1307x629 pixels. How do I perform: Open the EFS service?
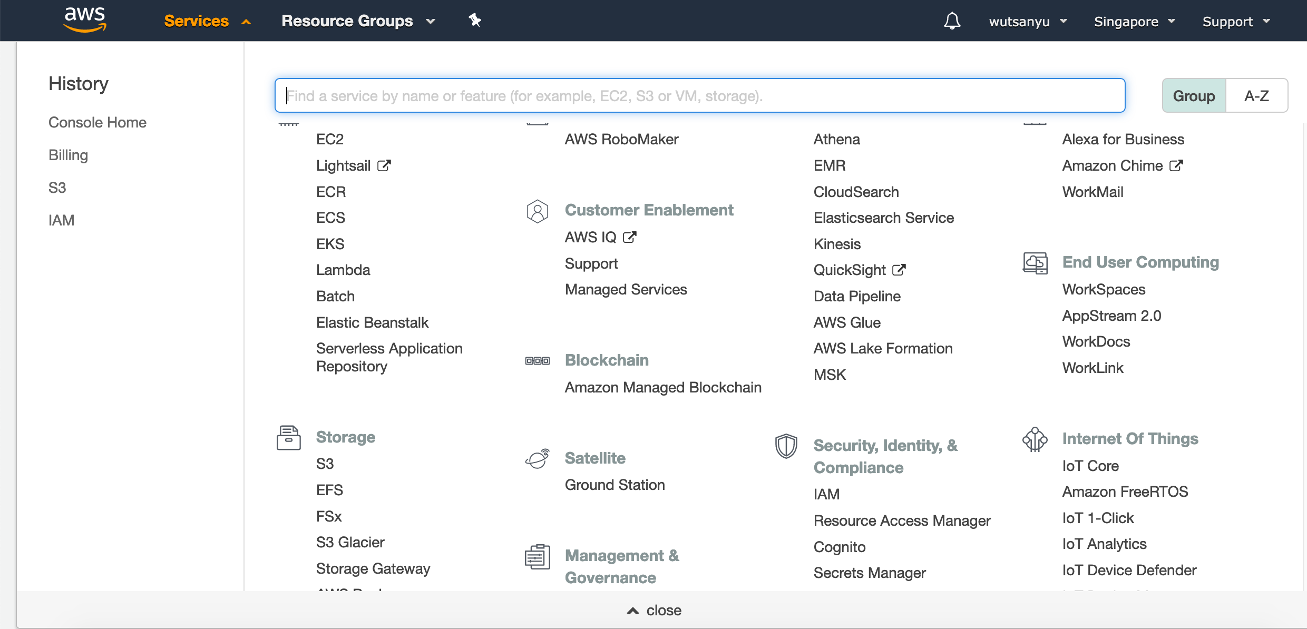[330, 490]
